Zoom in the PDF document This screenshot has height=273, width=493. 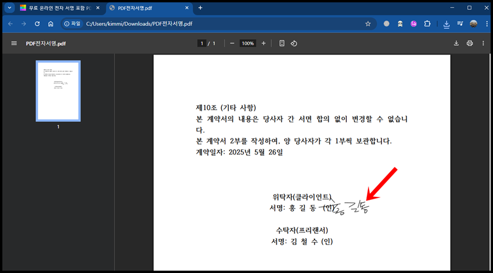pyautogui.click(x=264, y=43)
